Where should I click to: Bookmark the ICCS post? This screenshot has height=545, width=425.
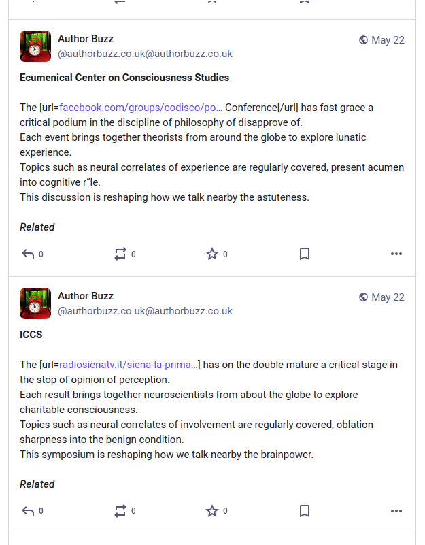305,510
